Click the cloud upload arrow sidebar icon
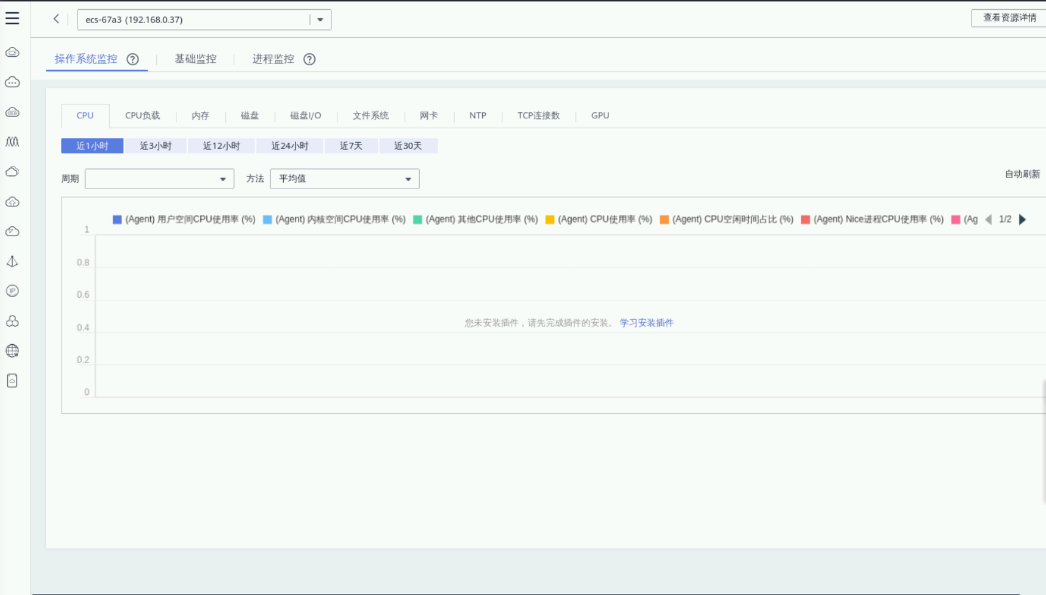 (x=12, y=202)
